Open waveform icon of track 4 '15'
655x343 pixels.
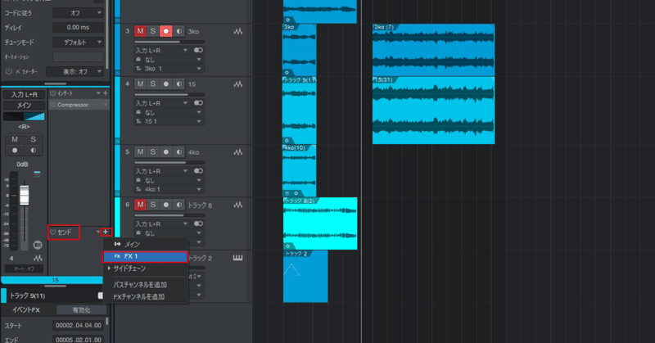pos(238,84)
